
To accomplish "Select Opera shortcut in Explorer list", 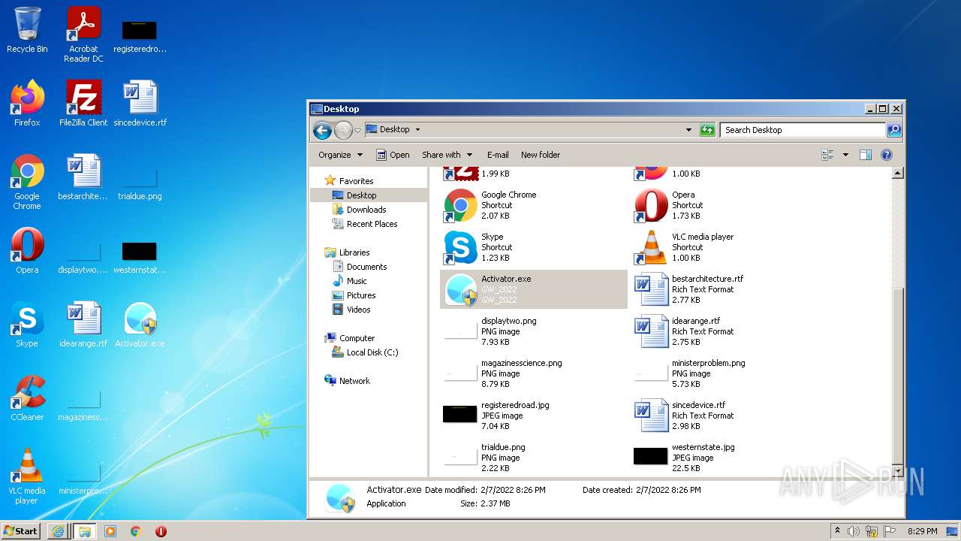I will coord(724,205).
